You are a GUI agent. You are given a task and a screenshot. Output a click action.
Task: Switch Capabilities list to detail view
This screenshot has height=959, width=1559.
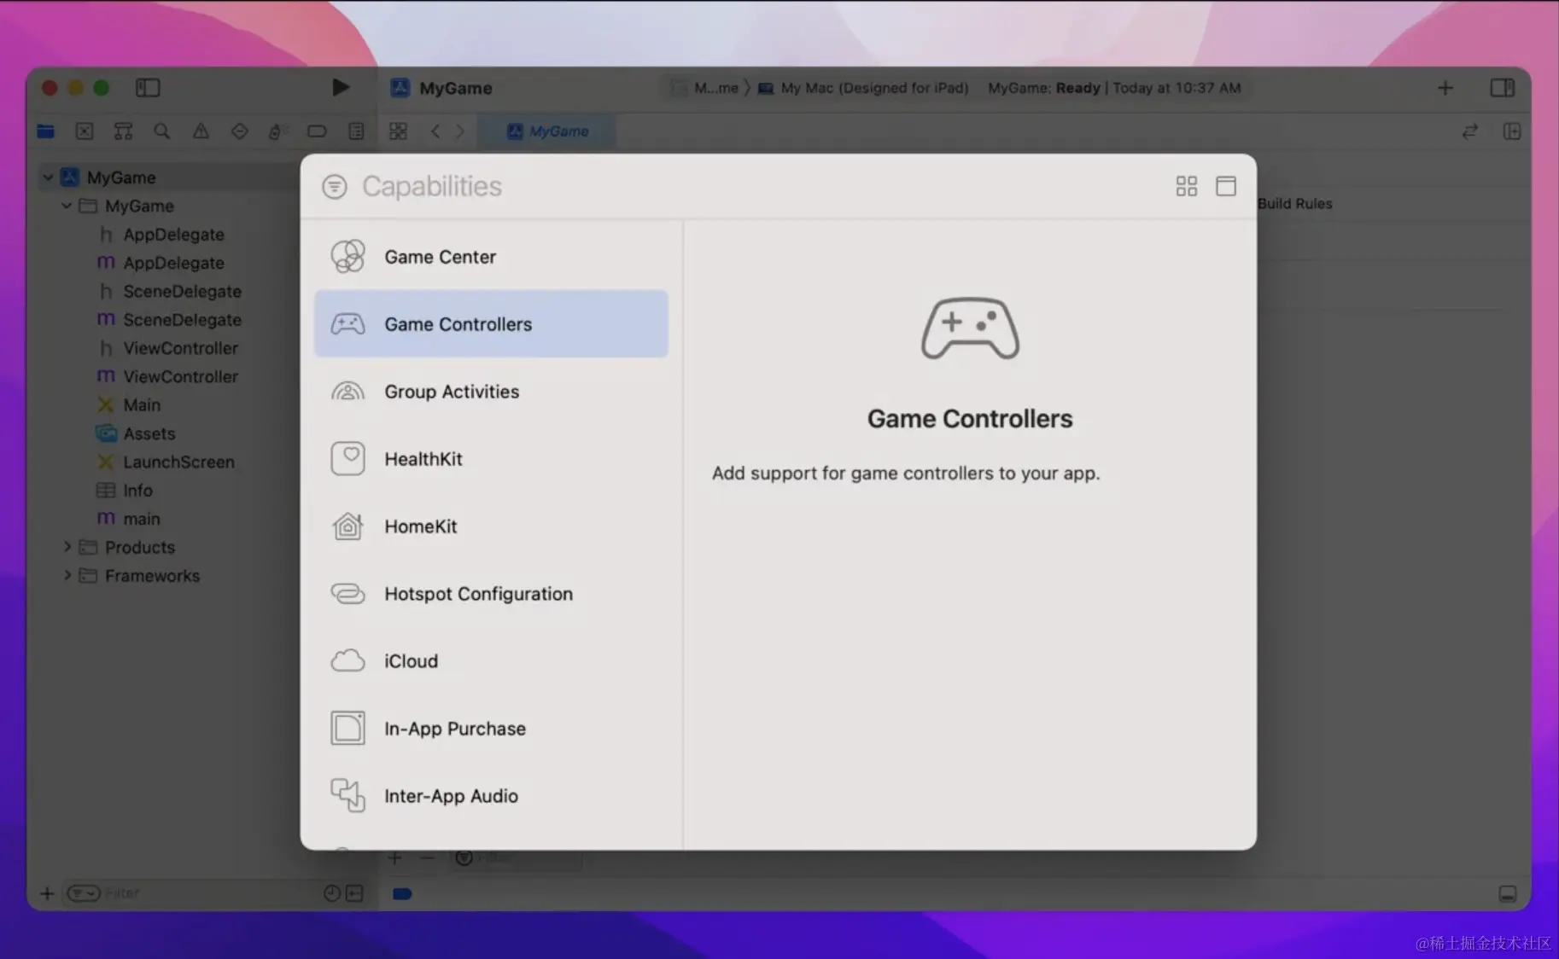point(1226,185)
